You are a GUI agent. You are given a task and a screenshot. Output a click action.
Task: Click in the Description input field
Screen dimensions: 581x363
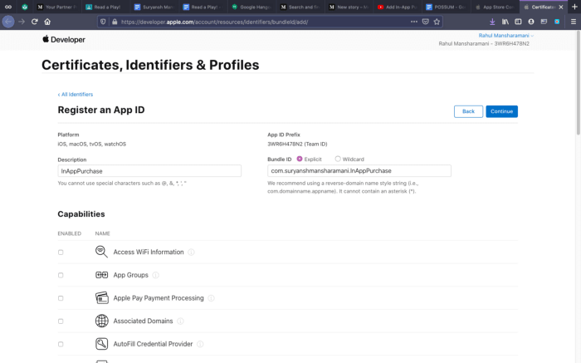[149, 171]
